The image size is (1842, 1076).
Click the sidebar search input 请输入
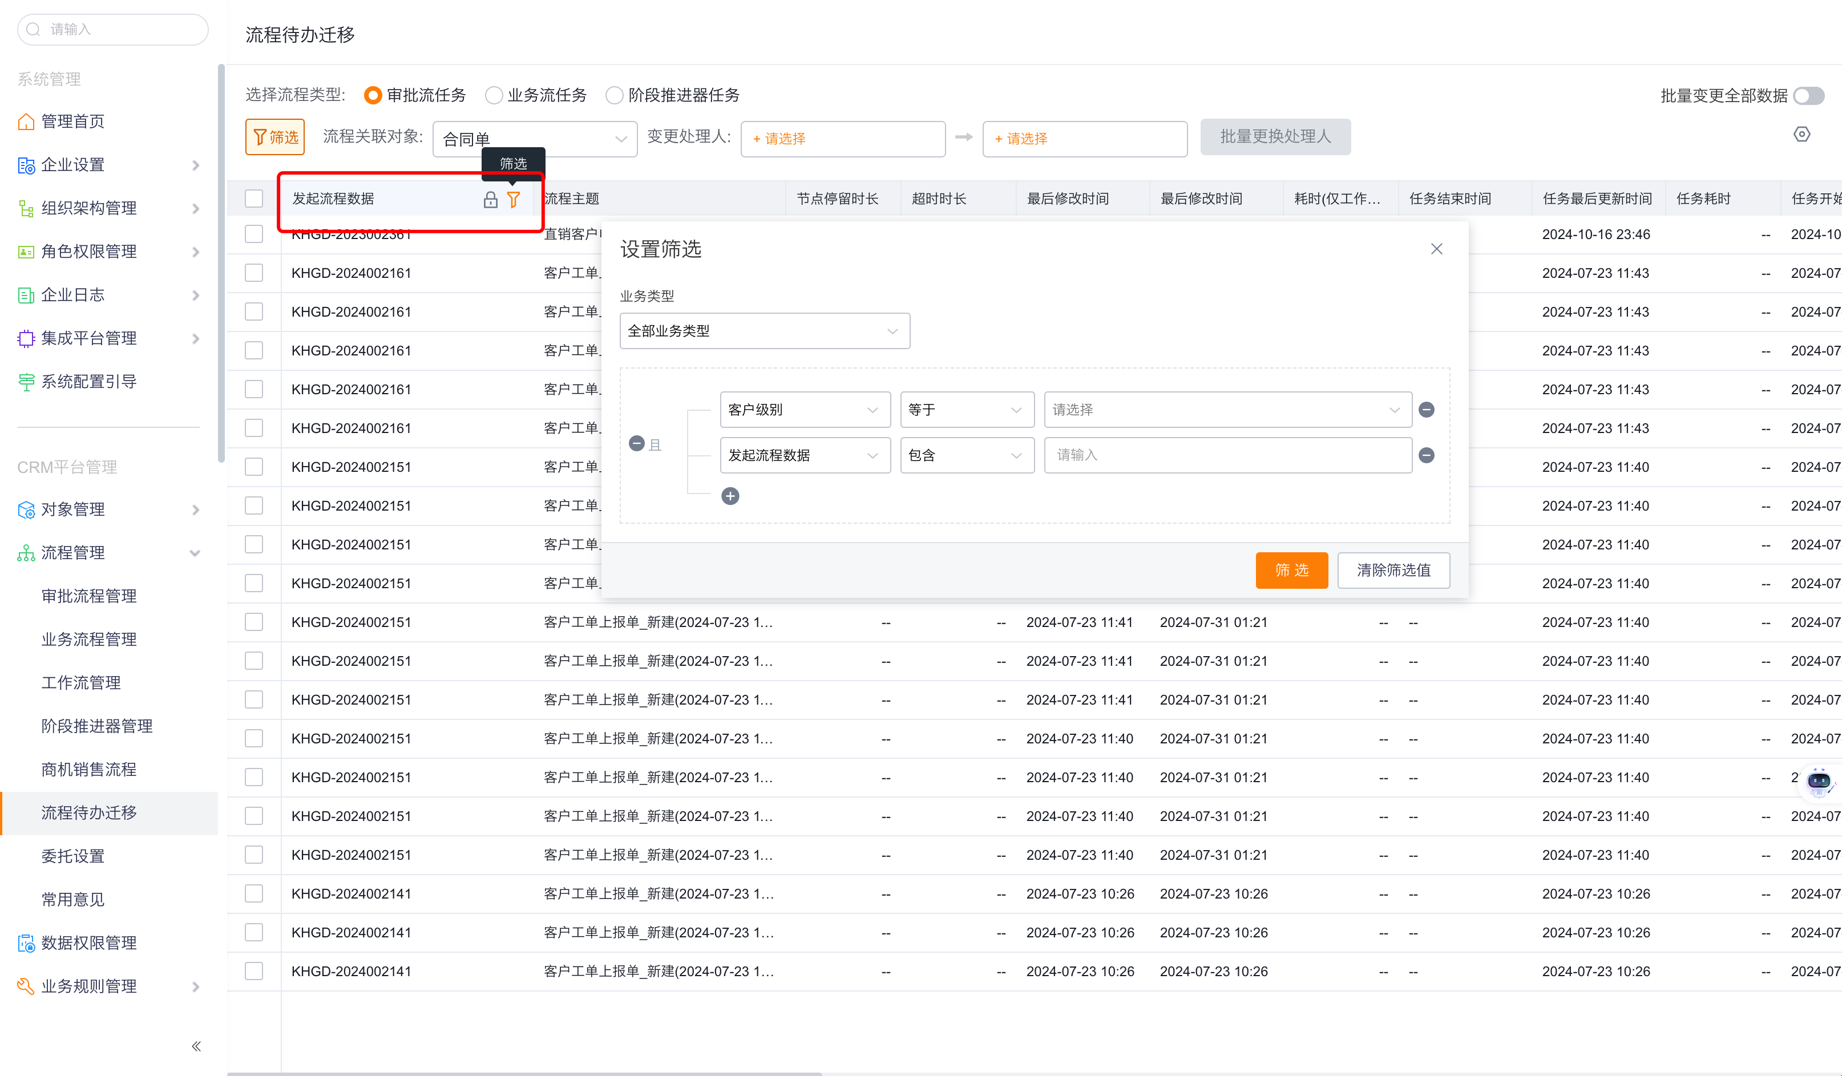pyautogui.click(x=112, y=29)
